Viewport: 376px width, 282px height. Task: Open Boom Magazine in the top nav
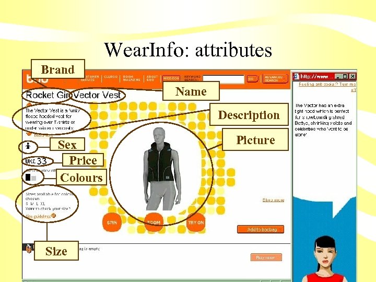tap(132, 78)
